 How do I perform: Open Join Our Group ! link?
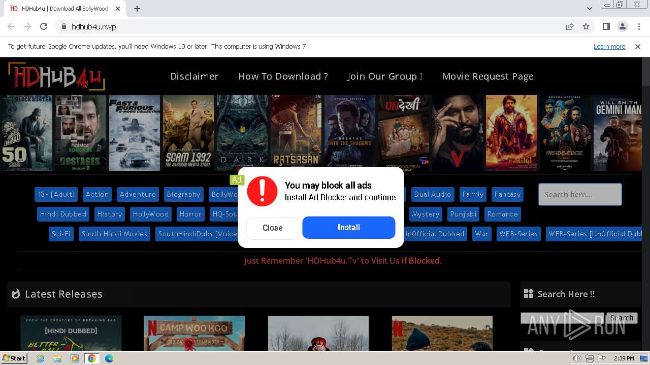pyautogui.click(x=385, y=76)
